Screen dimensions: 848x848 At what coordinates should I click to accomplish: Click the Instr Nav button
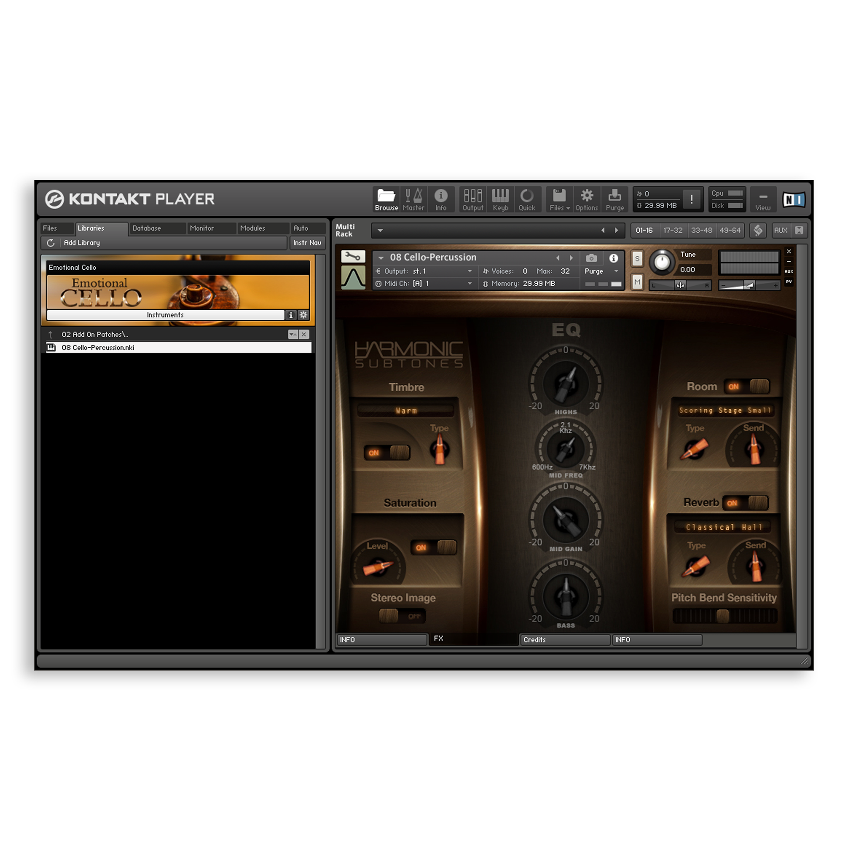[x=307, y=243]
